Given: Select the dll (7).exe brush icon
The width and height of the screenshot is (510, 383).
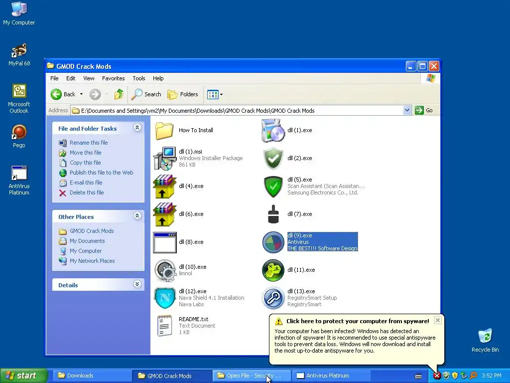Looking at the screenshot, I should (x=273, y=214).
